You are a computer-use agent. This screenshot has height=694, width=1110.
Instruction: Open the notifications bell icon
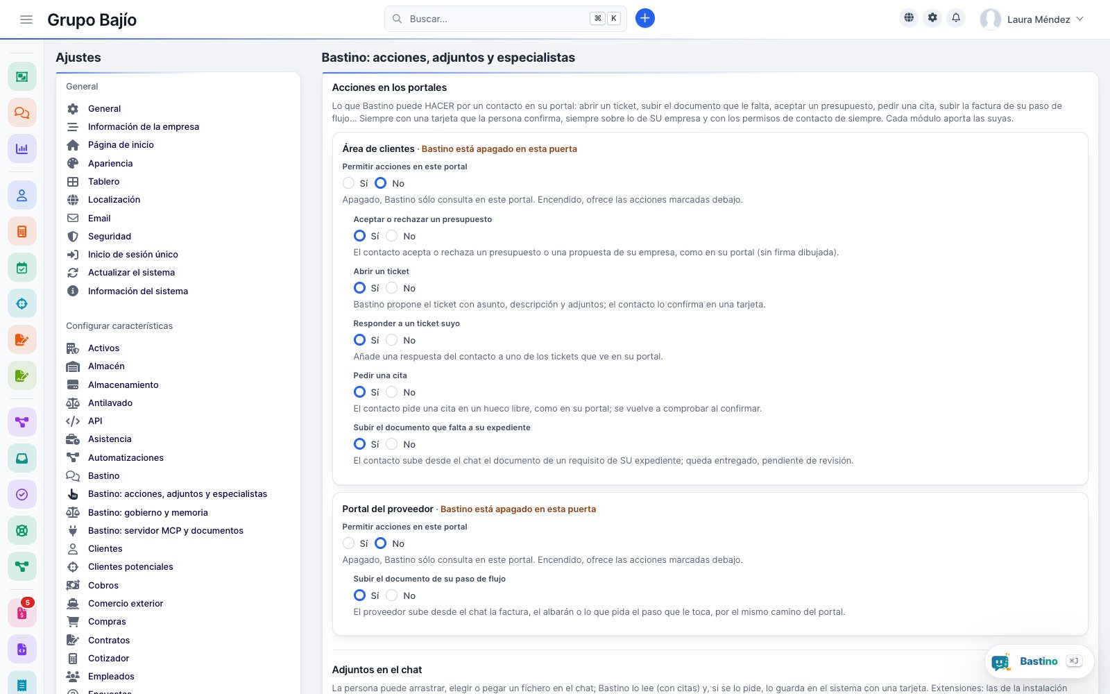pos(956,18)
